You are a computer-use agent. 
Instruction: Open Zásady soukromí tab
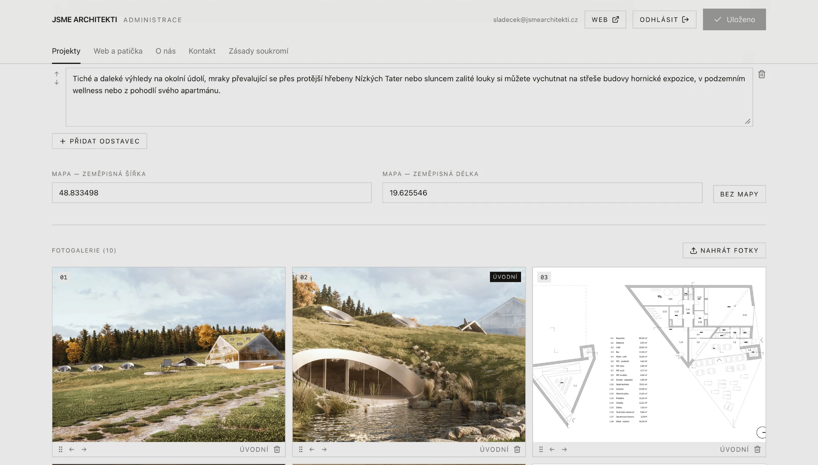[x=259, y=51]
